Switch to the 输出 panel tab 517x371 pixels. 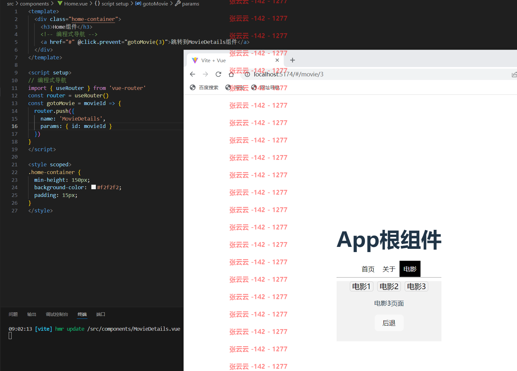point(32,314)
